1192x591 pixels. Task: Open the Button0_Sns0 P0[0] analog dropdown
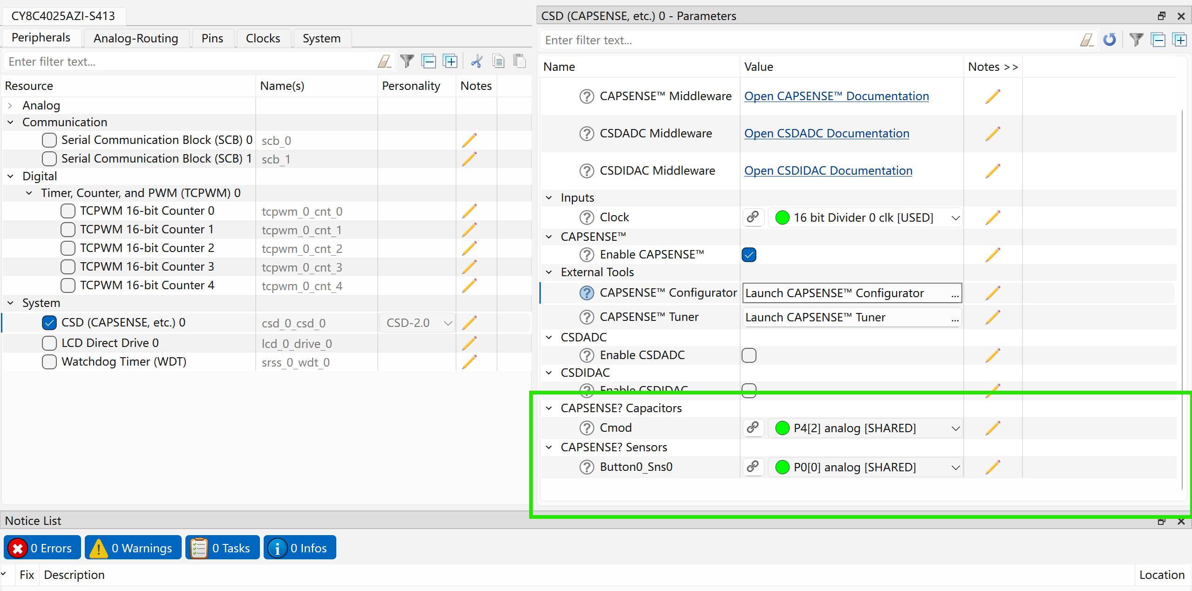pyautogui.click(x=865, y=467)
